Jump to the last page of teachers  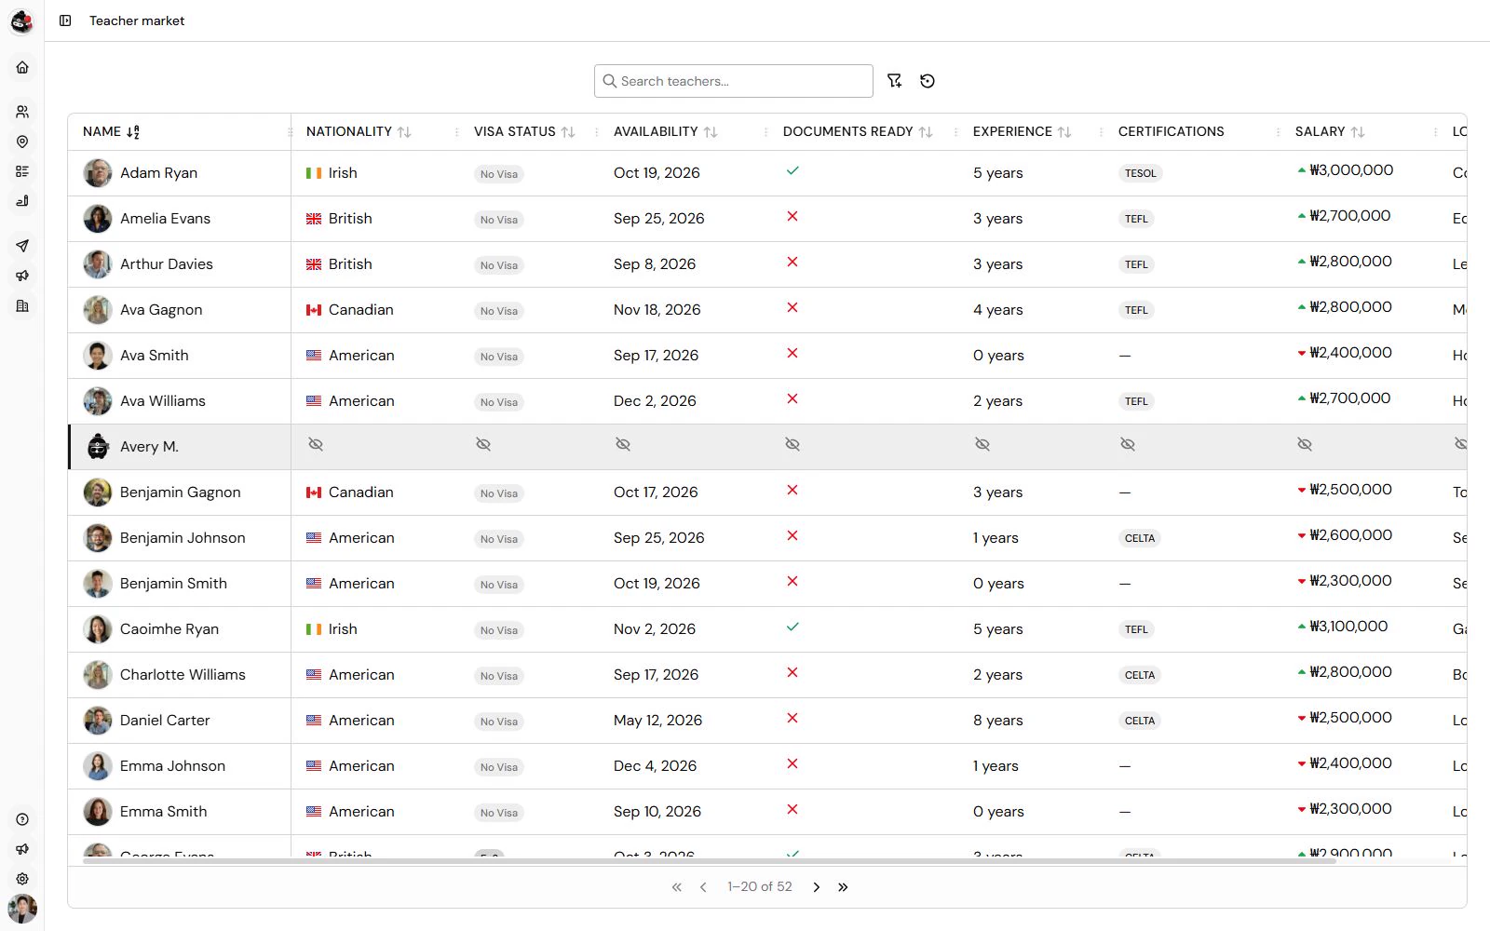tap(843, 887)
